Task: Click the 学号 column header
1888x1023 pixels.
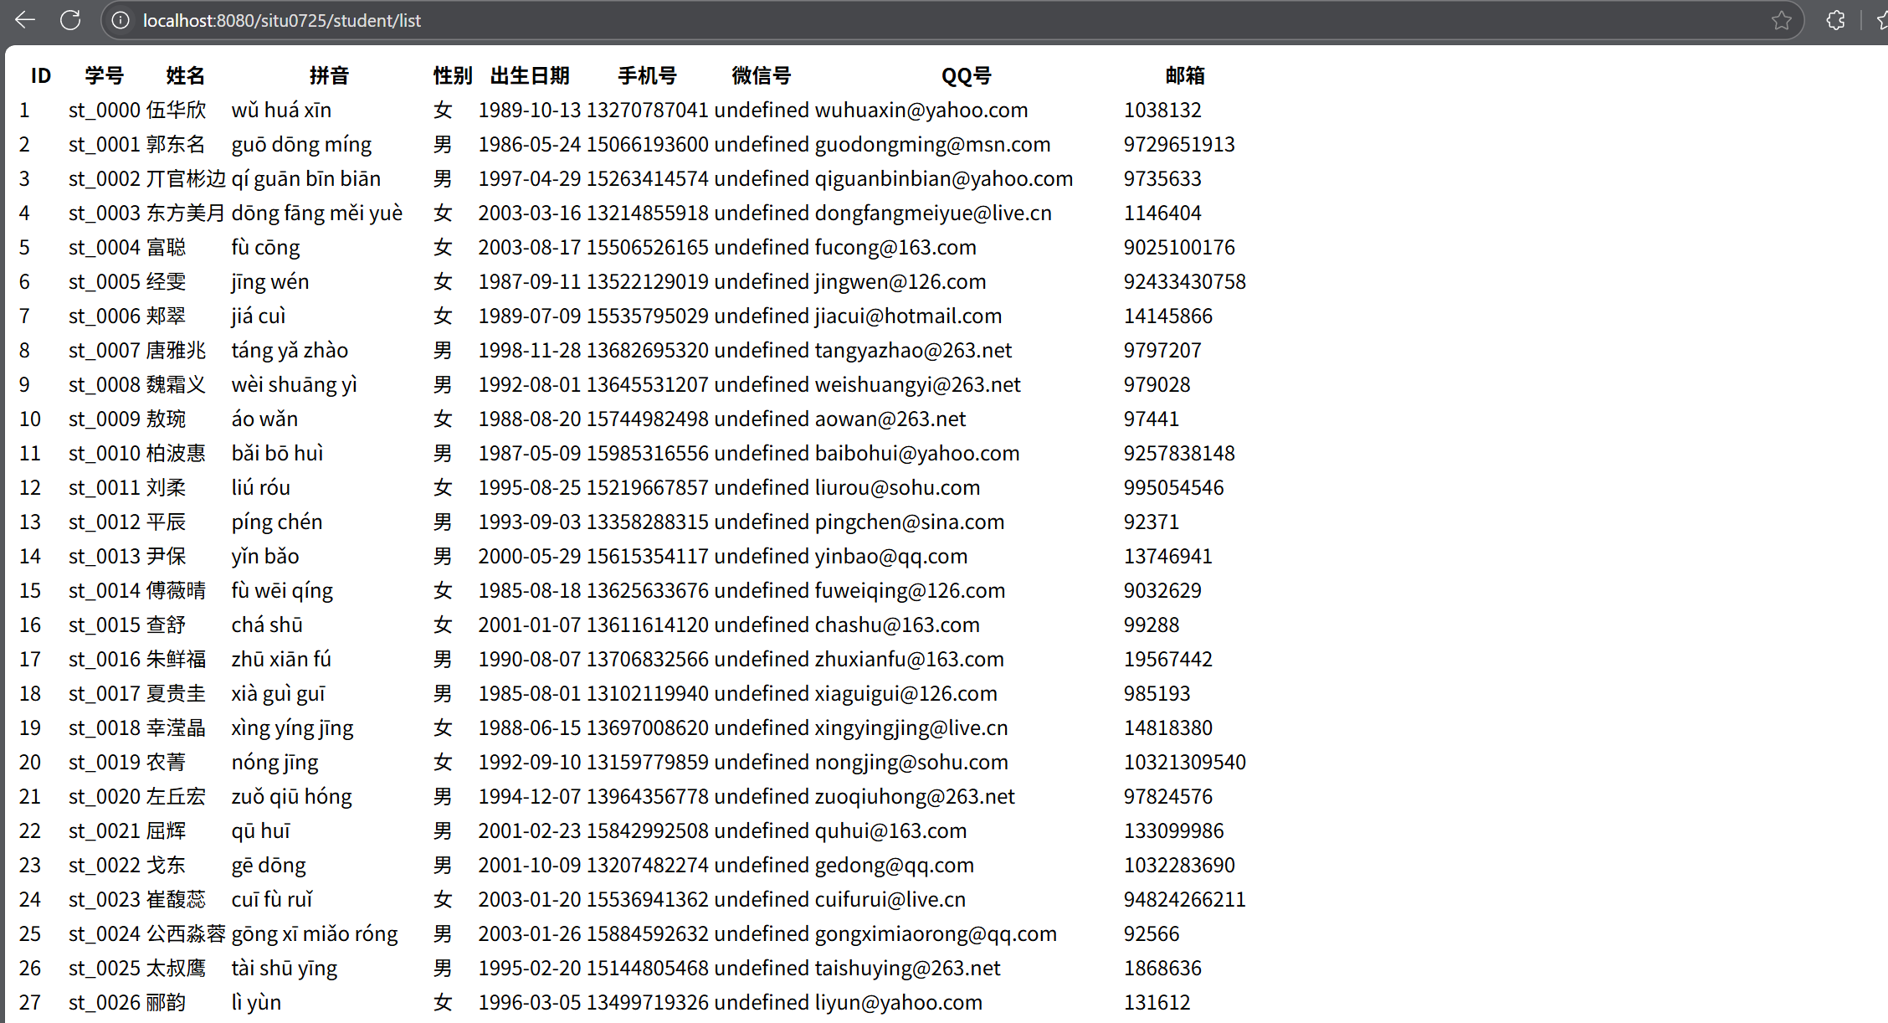Action: [x=103, y=75]
